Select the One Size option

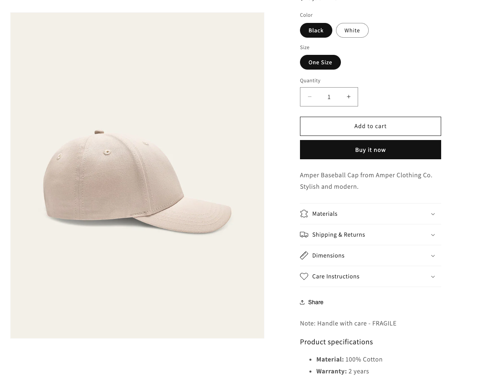click(x=320, y=62)
